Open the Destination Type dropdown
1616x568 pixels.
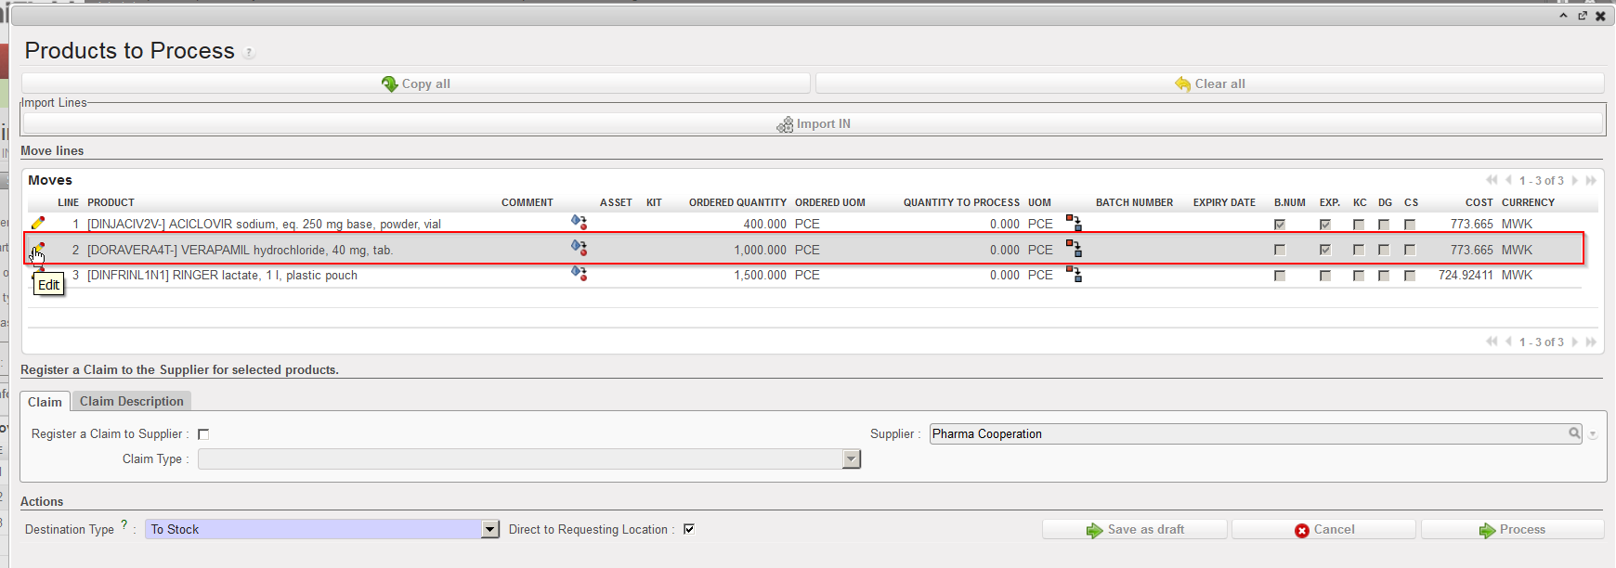tap(490, 529)
